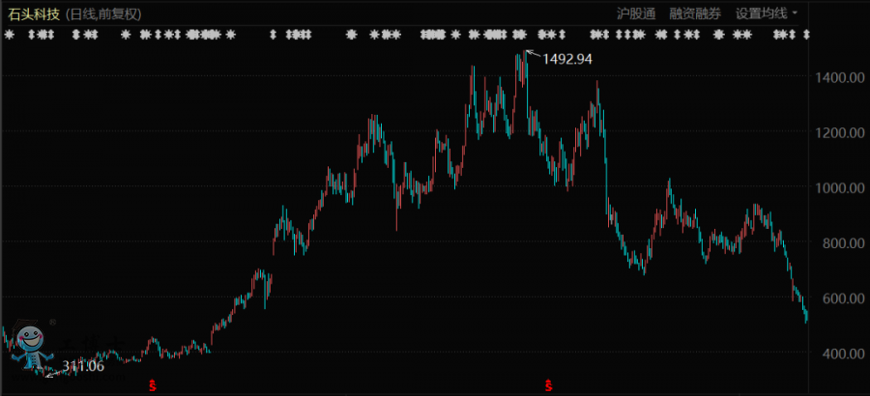Open the 日线,前复权 period setting label
Screen dimensions: 870x396
[x=104, y=14]
